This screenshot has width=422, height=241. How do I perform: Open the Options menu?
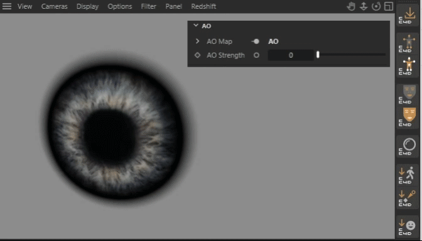(120, 6)
